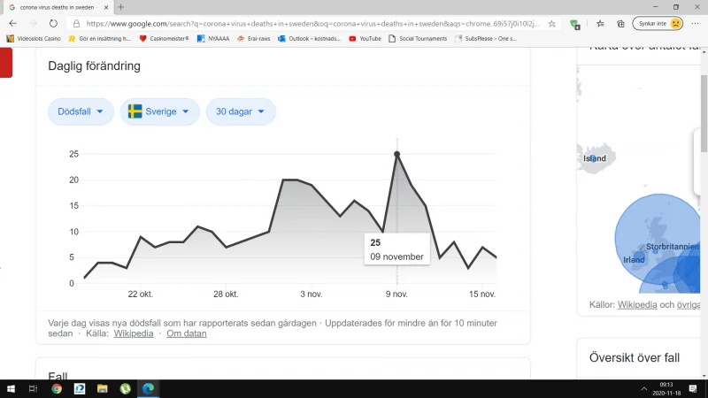Open the Gör en insättning bookmark

(99, 39)
